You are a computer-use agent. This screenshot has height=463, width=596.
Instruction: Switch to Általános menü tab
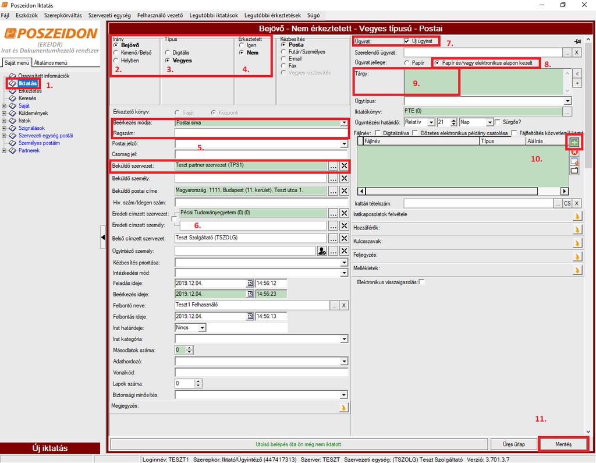(x=51, y=63)
